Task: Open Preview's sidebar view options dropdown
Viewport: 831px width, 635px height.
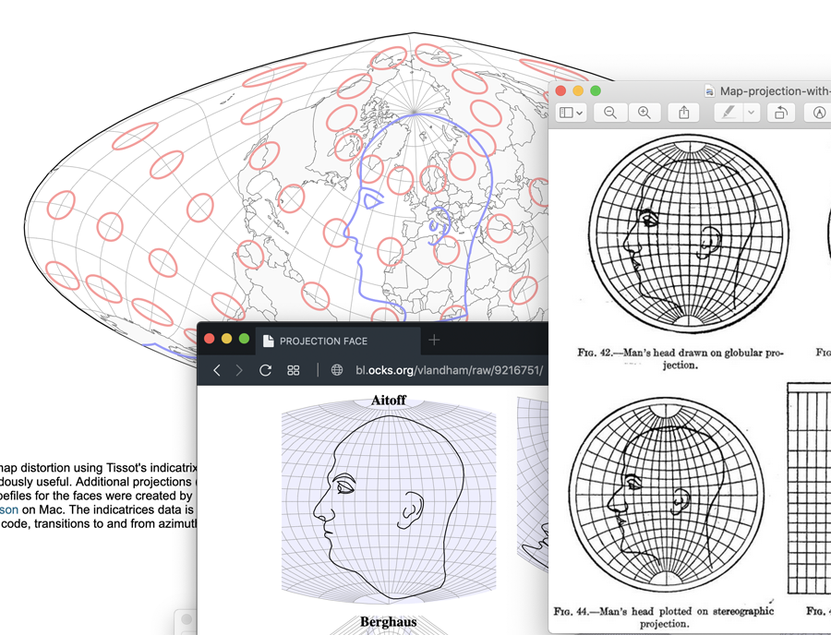Action: pyautogui.click(x=572, y=113)
